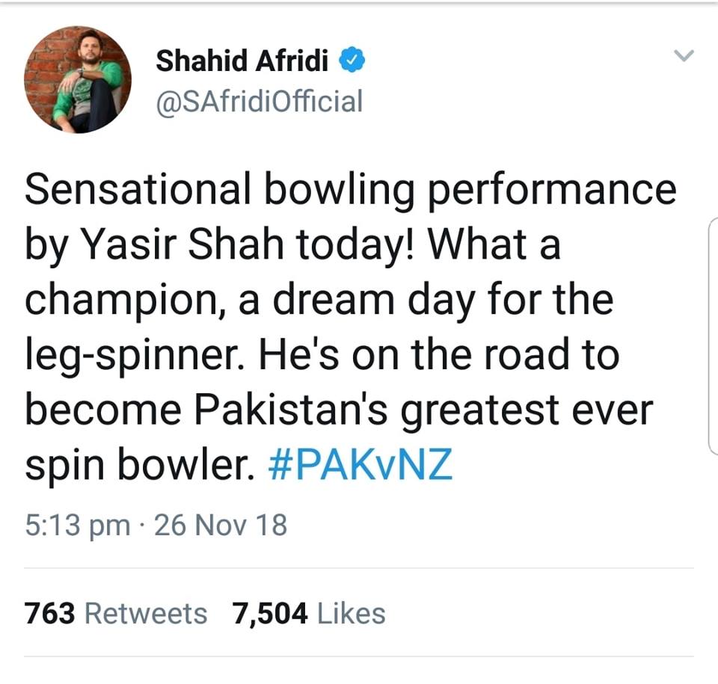Click the caret in the top-right corner
Screen dimensions: 718x684
pyautogui.click(x=683, y=55)
